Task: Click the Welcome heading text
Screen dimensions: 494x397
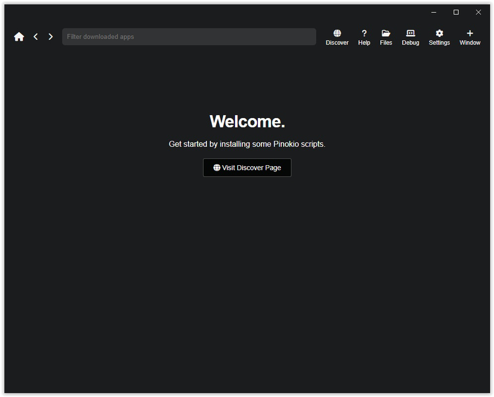Action: pyautogui.click(x=247, y=121)
